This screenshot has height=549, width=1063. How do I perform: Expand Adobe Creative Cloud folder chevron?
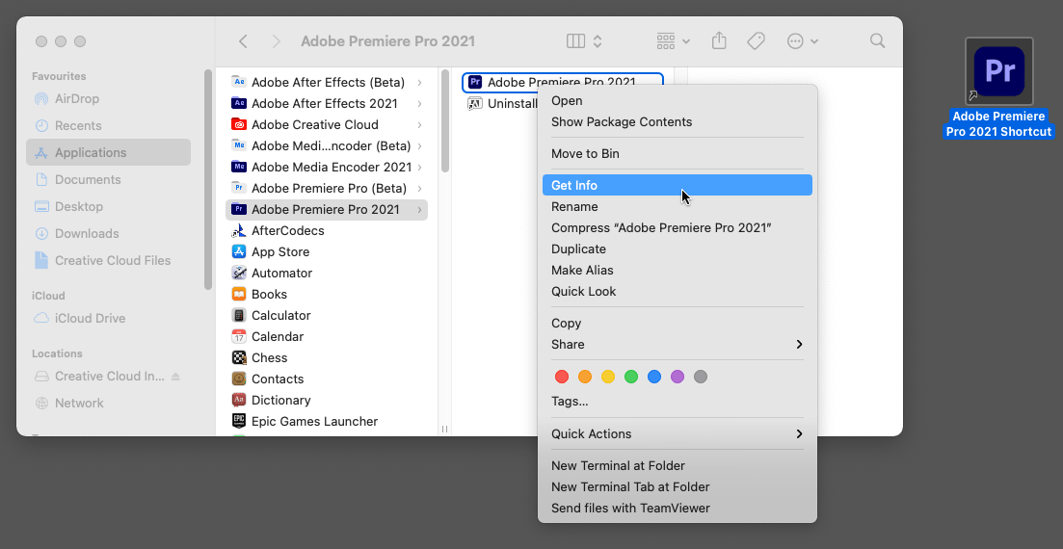pos(419,124)
